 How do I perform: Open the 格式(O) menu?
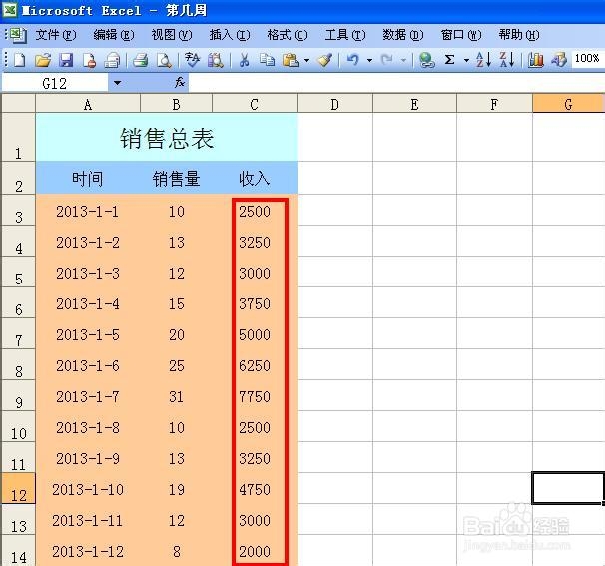pyautogui.click(x=288, y=35)
